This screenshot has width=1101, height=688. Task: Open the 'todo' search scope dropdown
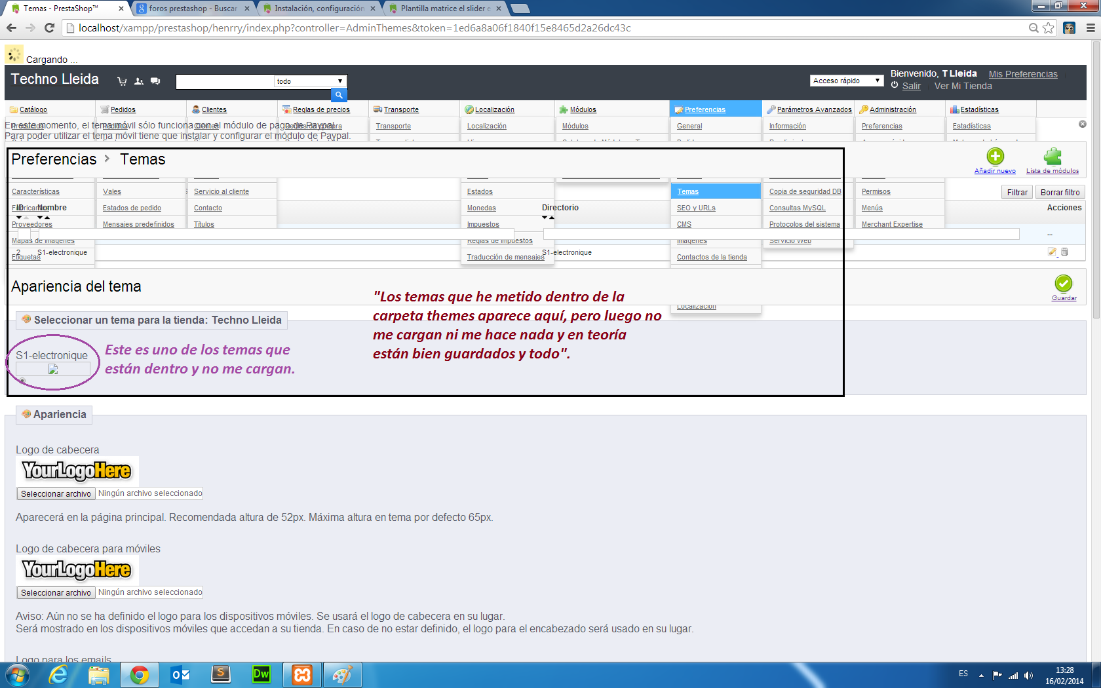point(310,81)
